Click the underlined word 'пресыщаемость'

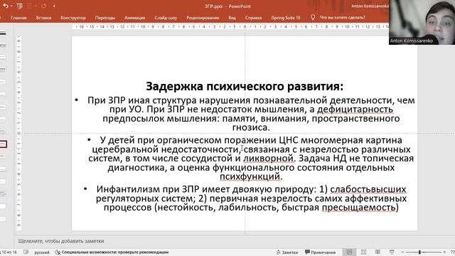(358, 207)
